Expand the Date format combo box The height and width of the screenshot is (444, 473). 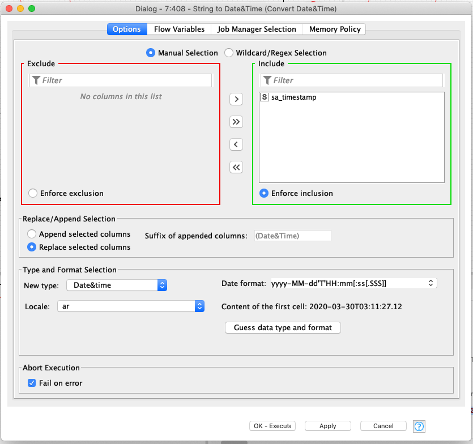(x=431, y=283)
